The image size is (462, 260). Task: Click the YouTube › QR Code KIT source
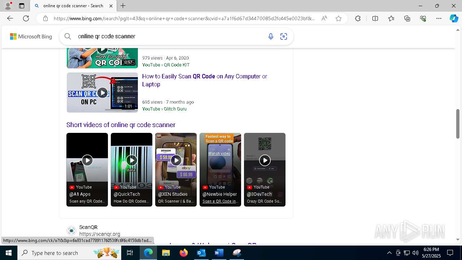pos(166,65)
